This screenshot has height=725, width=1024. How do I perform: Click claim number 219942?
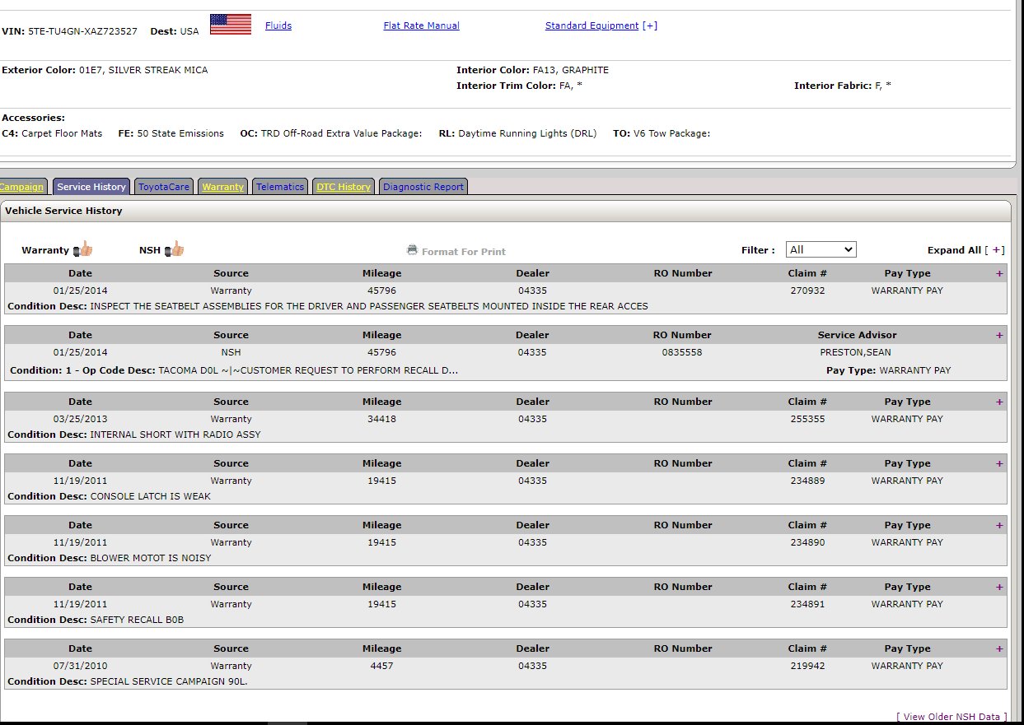807,666
